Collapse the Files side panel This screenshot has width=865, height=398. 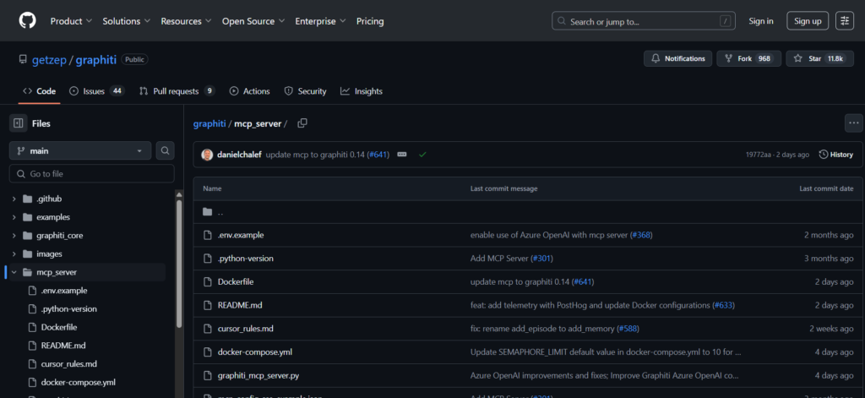click(x=19, y=123)
